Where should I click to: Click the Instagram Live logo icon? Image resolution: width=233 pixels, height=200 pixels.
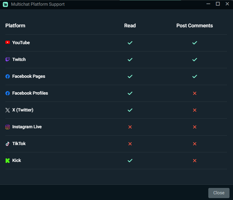8,127
